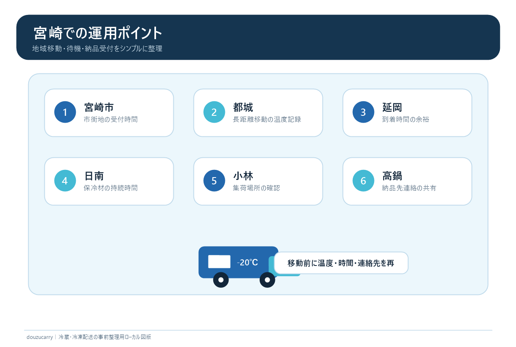
Task: Click the text 保冷材の持続時間
Action: 111,188
